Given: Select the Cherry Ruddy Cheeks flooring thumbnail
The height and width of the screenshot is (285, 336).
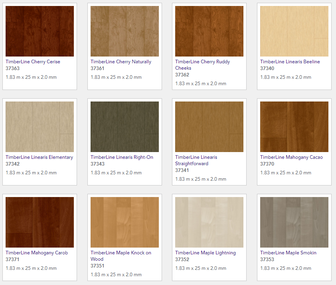Looking at the screenshot, I should click(209, 31).
